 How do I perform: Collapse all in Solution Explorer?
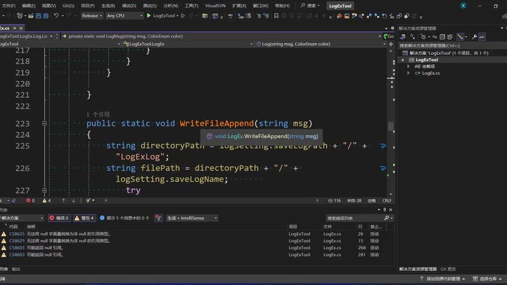pyautogui.click(x=442, y=37)
